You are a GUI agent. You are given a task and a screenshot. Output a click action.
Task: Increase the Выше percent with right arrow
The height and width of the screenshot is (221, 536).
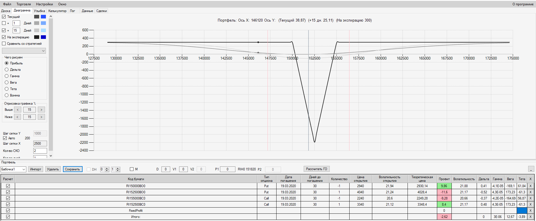coord(41,110)
